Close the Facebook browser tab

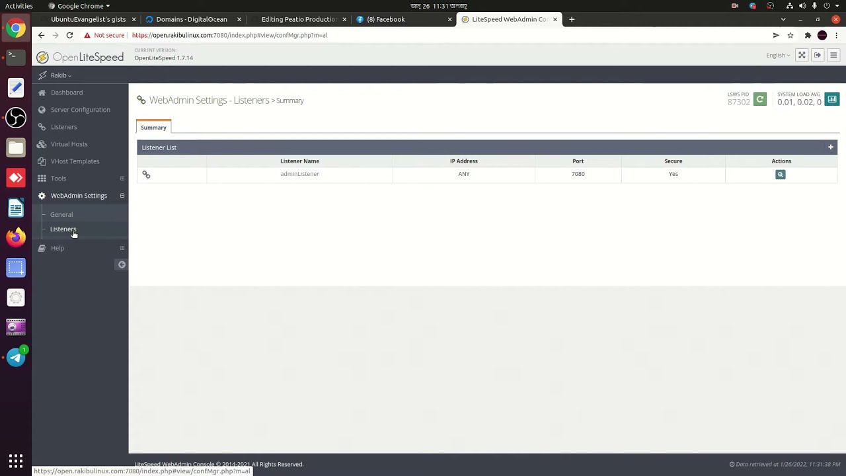pyautogui.click(x=450, y=19)
